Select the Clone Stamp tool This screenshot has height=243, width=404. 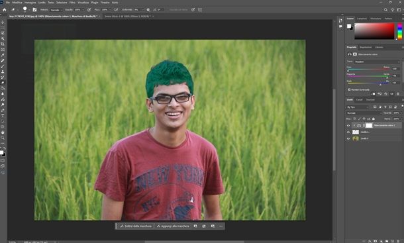(x=3, y=72)
